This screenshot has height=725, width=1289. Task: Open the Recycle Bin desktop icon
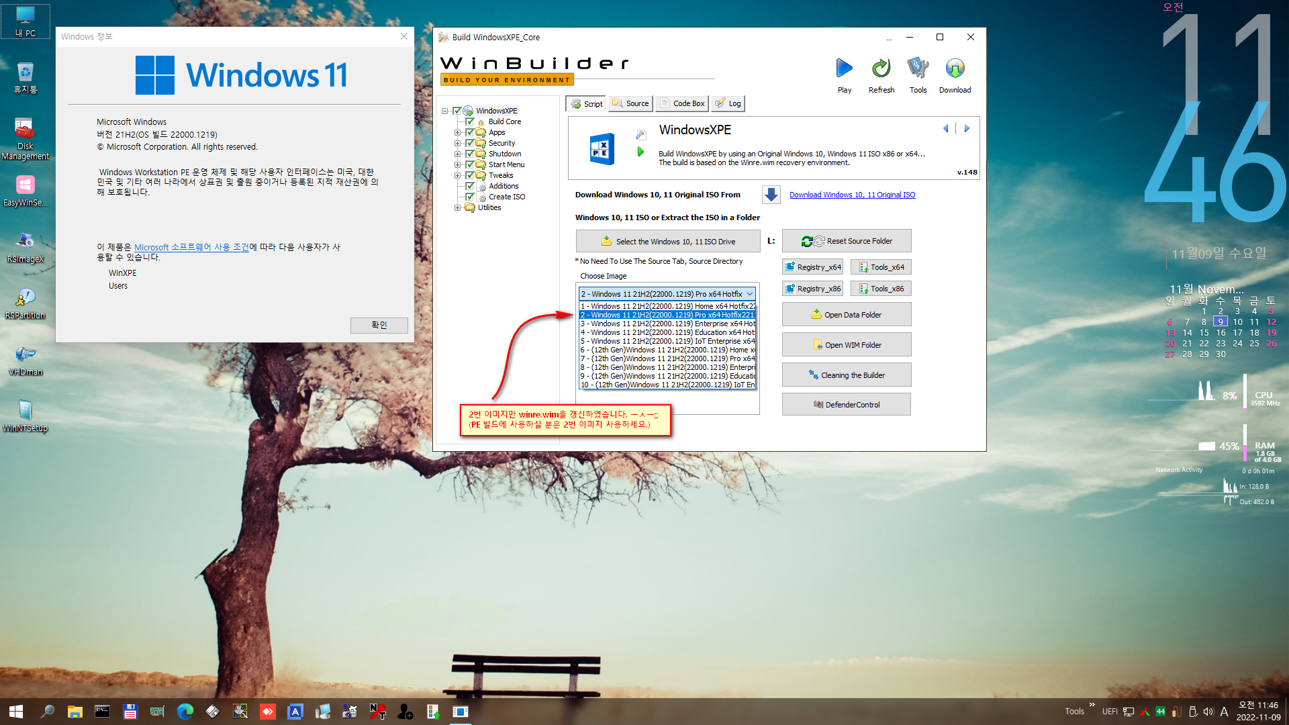point(25,77)
